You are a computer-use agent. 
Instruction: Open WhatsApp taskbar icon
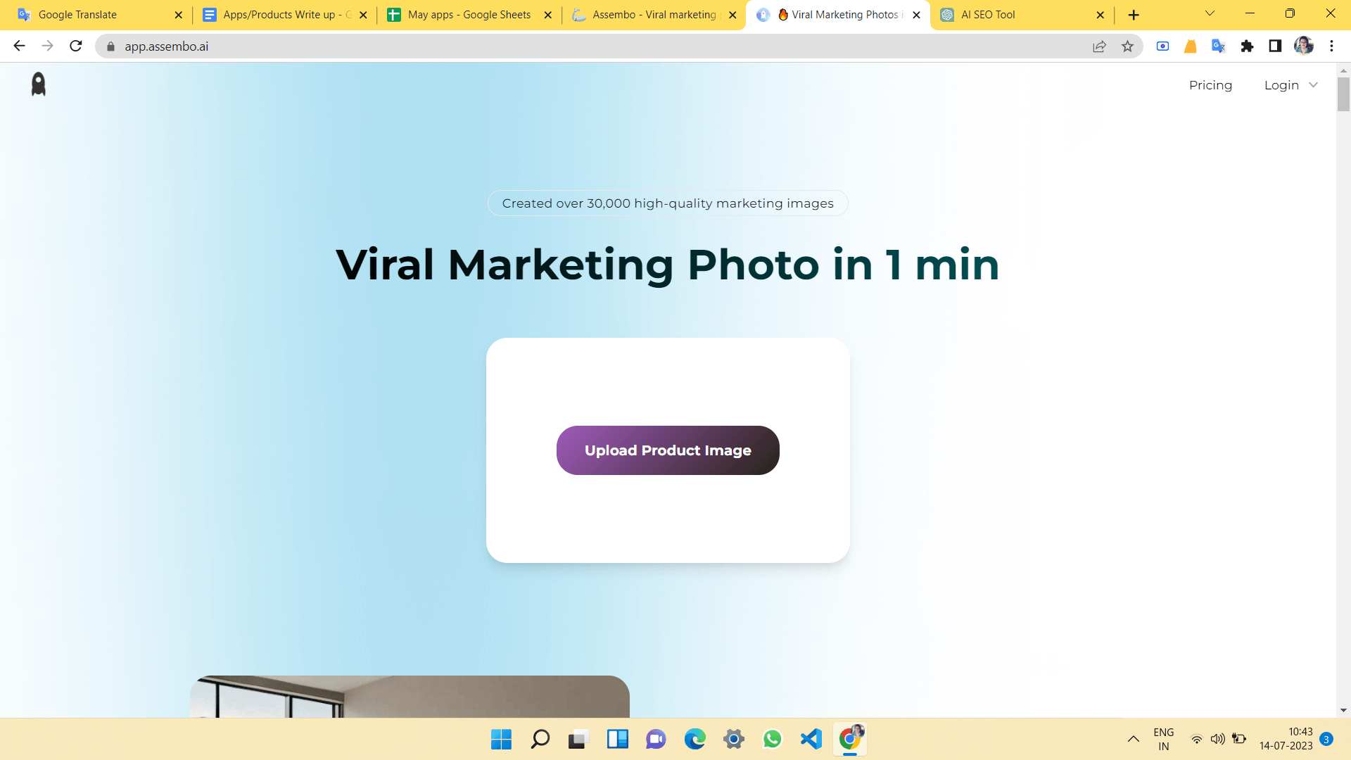(773, 740)
